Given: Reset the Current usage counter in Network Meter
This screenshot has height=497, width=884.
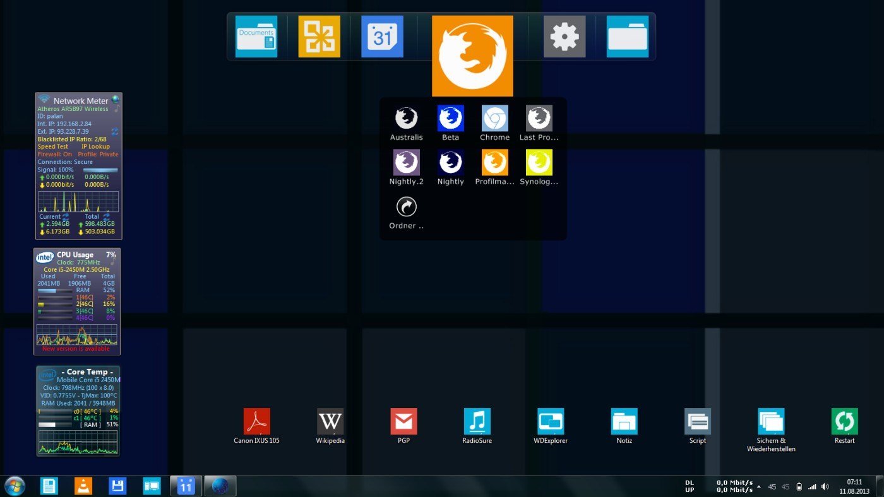Looking at the screenshot, I should tap(65, 216).
